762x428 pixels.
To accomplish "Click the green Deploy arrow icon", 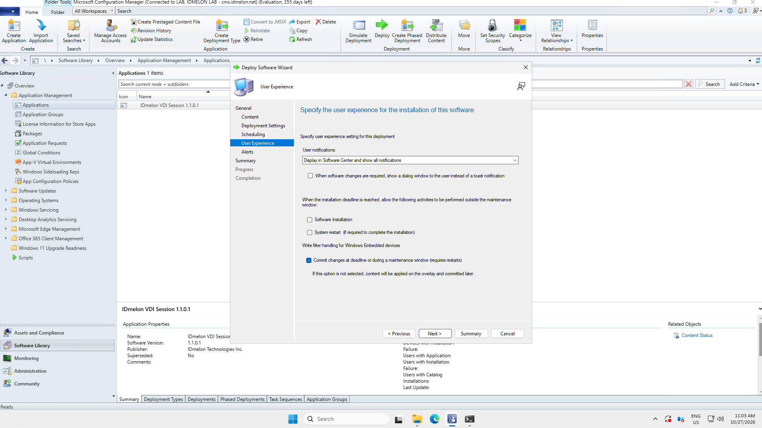I will 382,25.
